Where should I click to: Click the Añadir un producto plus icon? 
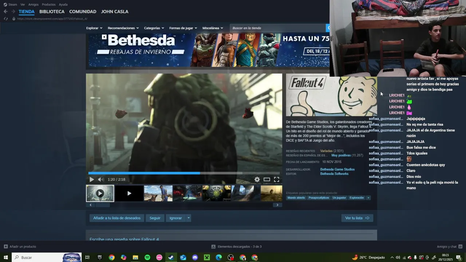tap(5, 246)
